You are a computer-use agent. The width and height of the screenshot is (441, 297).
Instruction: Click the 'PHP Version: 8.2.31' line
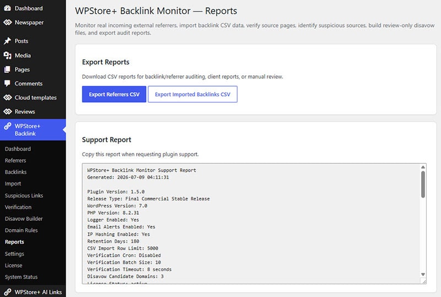pyautogui.click(x=113, y=213)
